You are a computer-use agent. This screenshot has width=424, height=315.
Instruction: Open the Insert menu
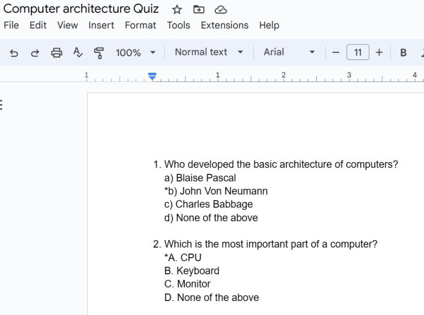pyautogui.click(x=101, y=25)
